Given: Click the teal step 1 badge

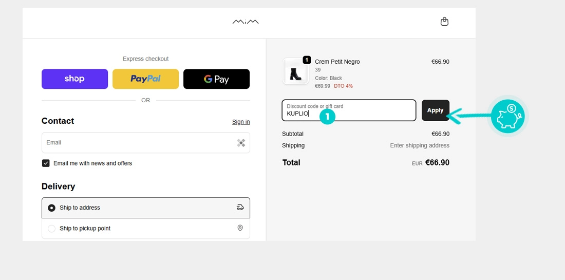Looking at the screenshot, I should pos(327,117).
